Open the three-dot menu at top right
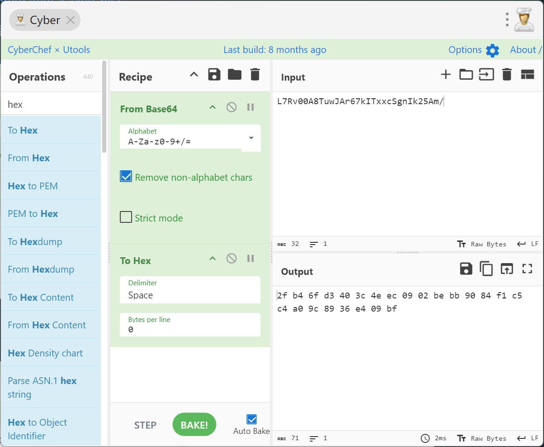Screen dimensions: 544x447 [x=507, y=19]
